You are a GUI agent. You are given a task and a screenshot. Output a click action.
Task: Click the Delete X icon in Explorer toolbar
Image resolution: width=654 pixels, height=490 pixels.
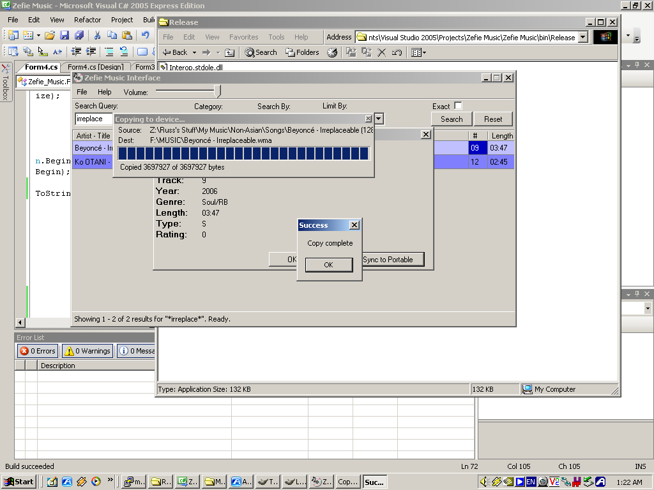[x=381, y=53]
